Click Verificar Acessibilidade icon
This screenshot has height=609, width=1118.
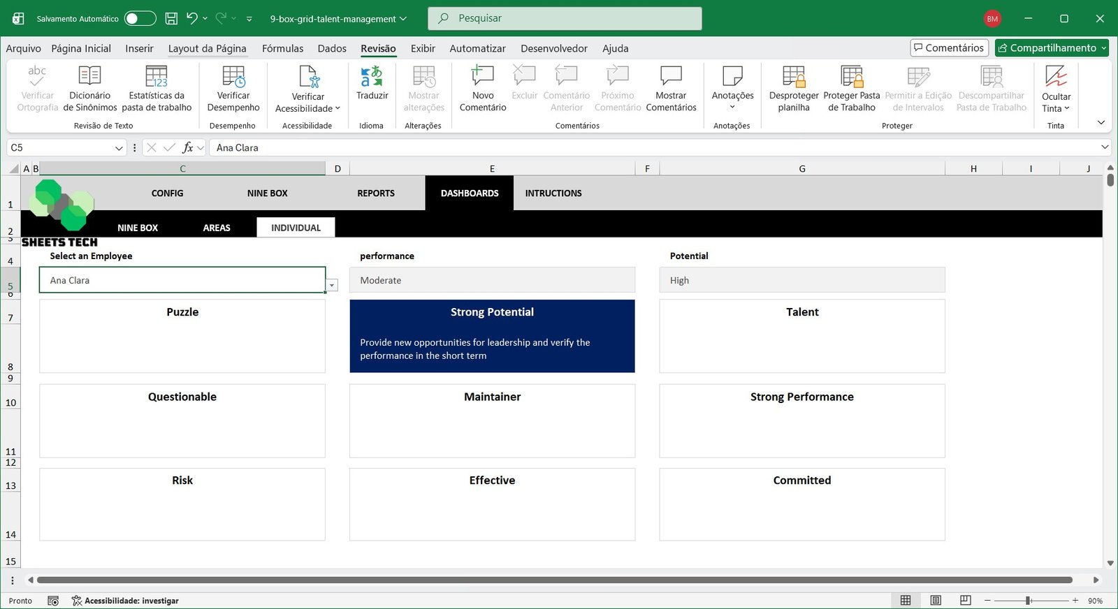tap(308, 76)
